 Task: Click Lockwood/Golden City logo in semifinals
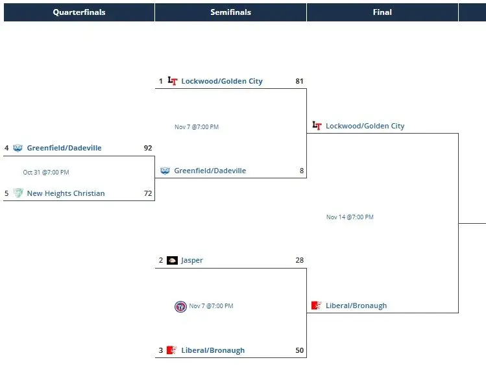(x=173, y=81)
